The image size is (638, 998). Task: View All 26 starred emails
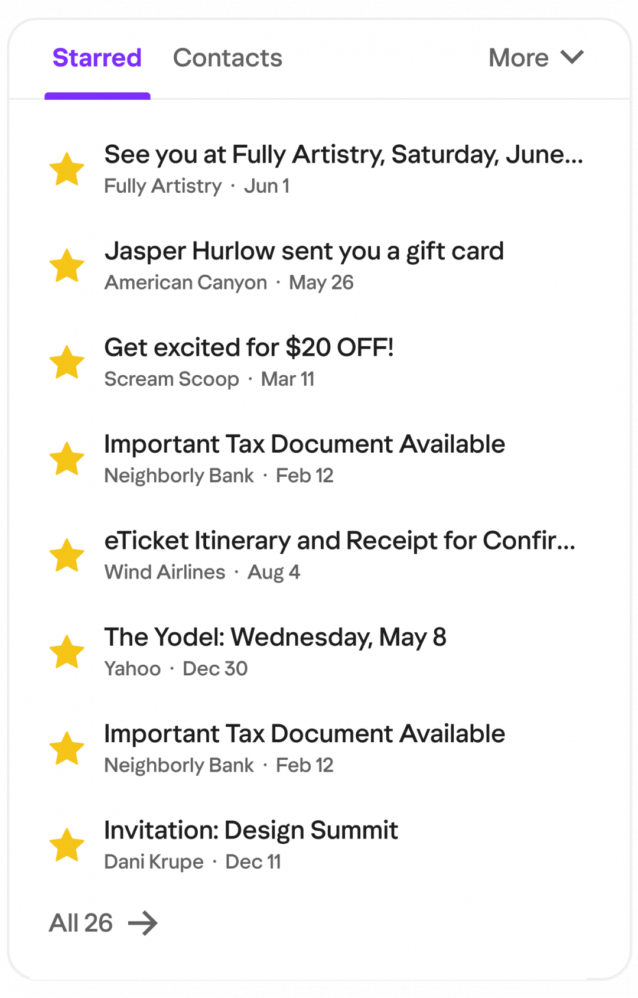pyautogui.click(x=81, y=923)
